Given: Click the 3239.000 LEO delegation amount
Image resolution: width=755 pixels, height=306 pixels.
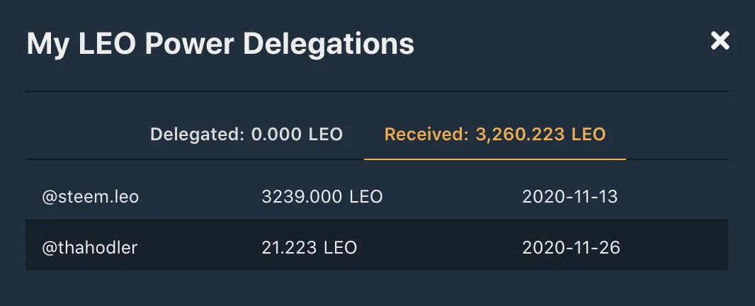Looking at the screenshot, I should [x=322, y=197].
